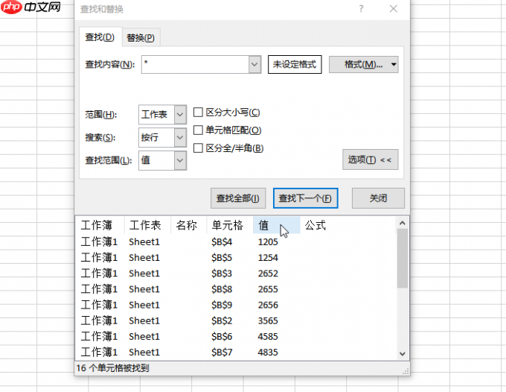Collapse options with 选项(T) << button

click(370, 159)
